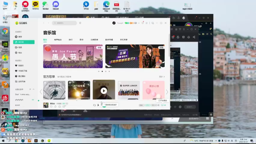Open QQ Music main menu hamburger
The image size is (256, 144).
tap(147, 23)
